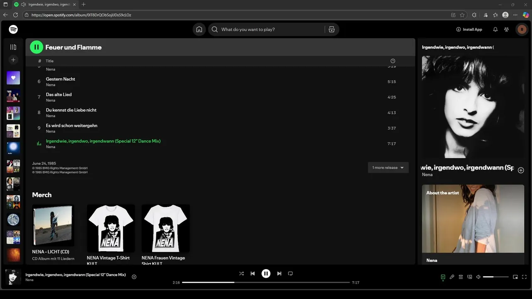Go to Spotify Home via the house icon
This screenshot has width=532, height=299.
[199, 29]
